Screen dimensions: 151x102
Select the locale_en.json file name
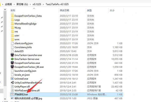pos(22,75)
